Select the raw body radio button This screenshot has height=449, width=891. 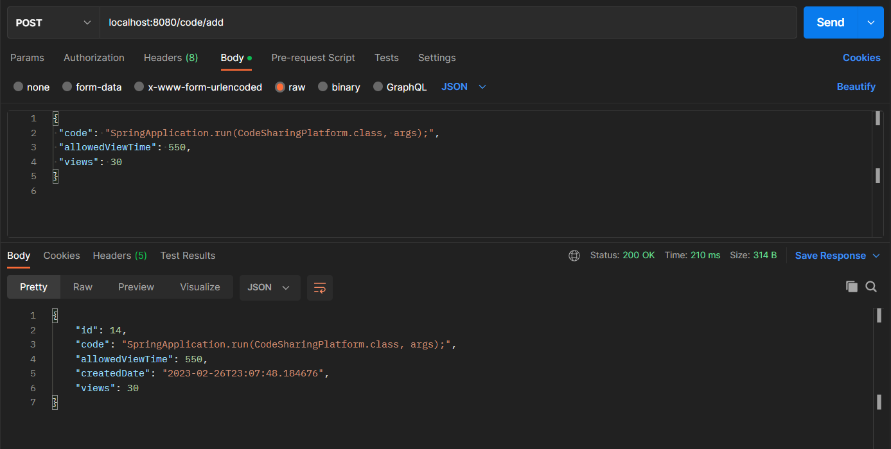point(280,87)
